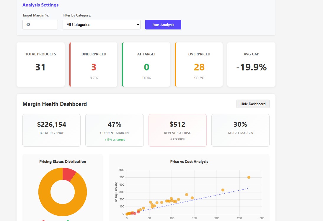Click the Current Margin 47% card

pos(114,130)
